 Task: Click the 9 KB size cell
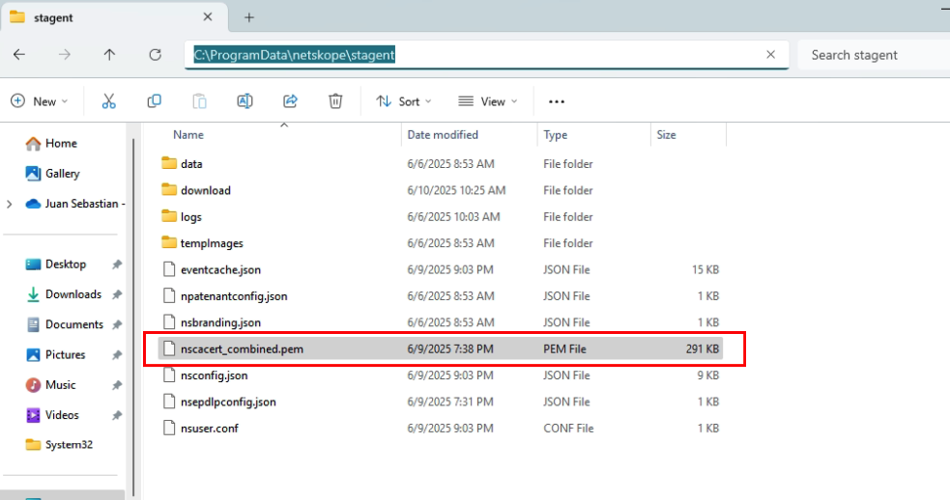click(708, 375)
